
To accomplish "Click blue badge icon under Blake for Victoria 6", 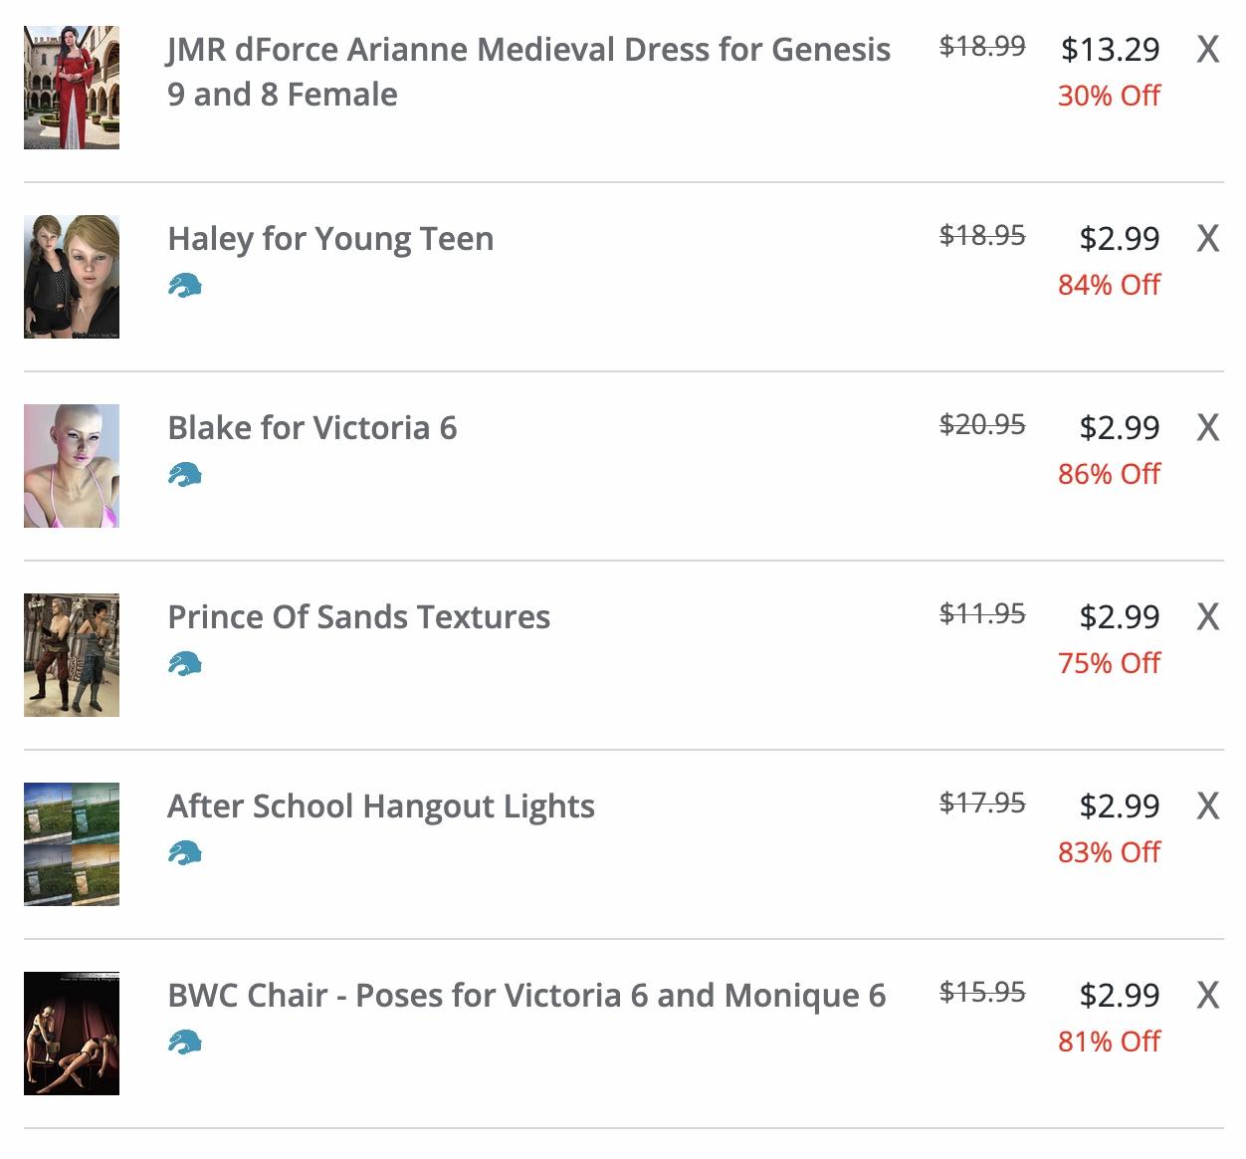I will (185, 476).
